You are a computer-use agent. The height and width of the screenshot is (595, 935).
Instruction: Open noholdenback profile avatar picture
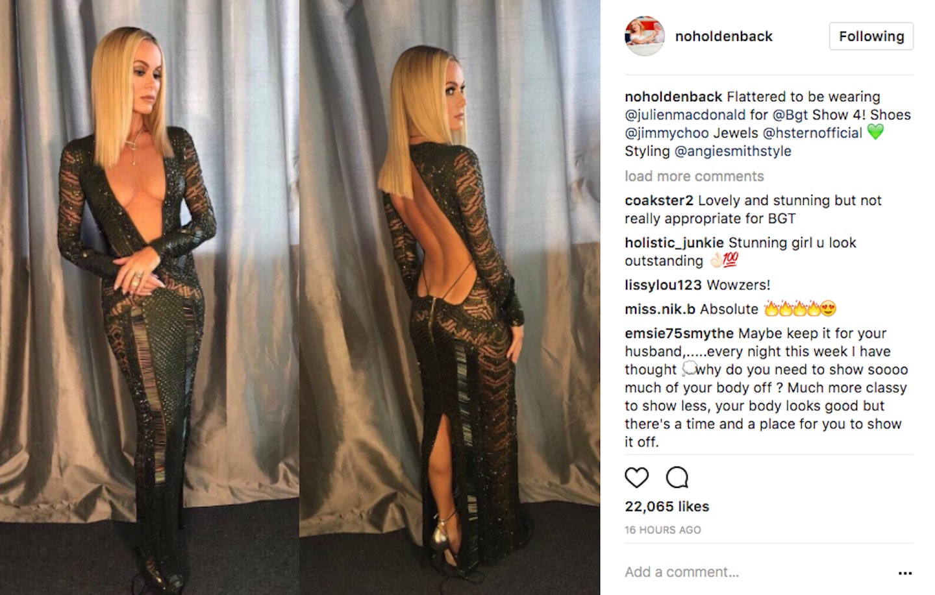(x=644, y=36)
